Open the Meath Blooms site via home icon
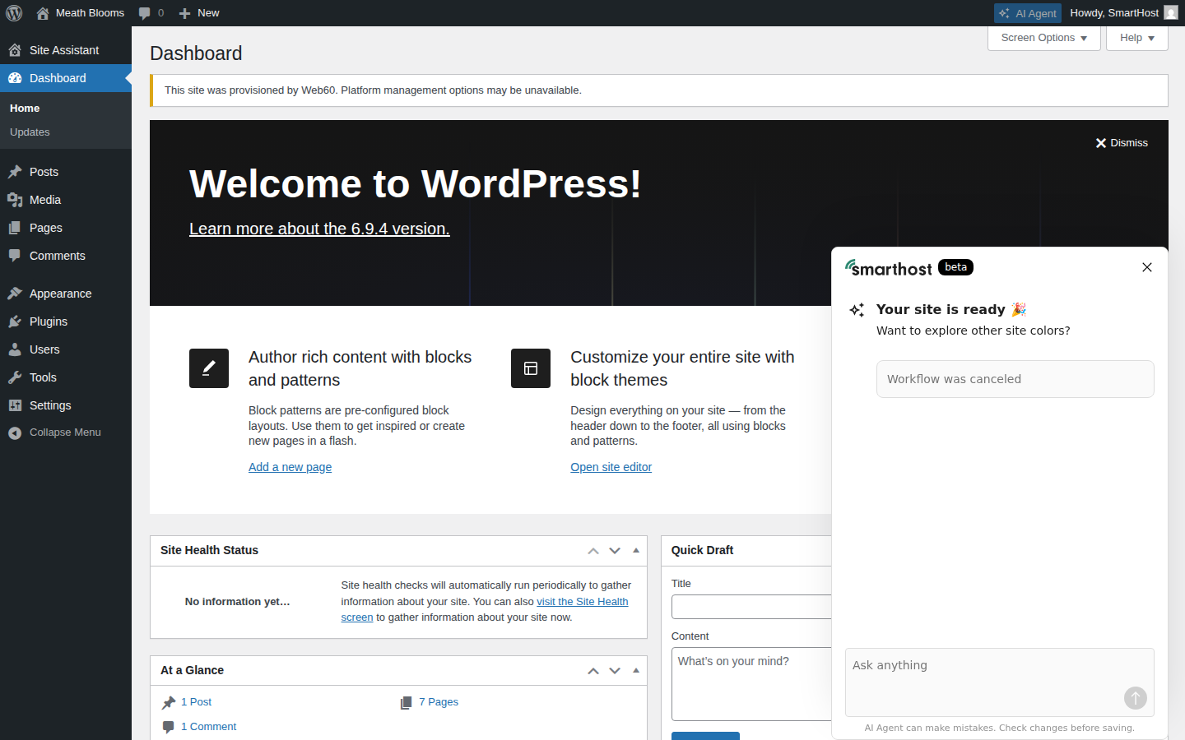Screen dimensions: 1185x740 43,12
